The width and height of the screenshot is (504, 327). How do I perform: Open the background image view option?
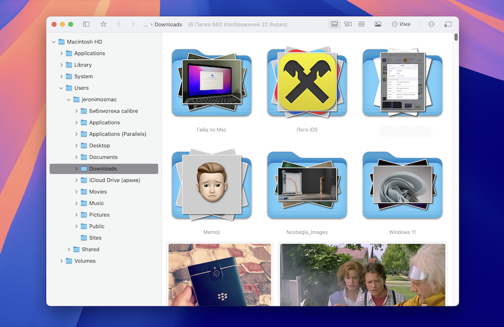[378, 24]
